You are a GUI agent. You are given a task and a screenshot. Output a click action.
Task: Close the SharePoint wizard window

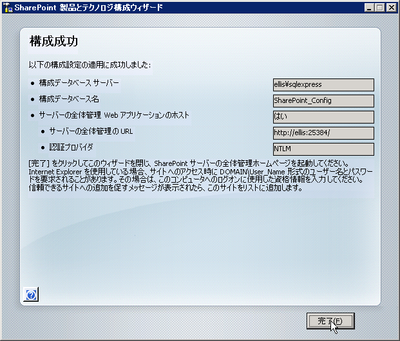pyautogui.click(x=392, y=8)
